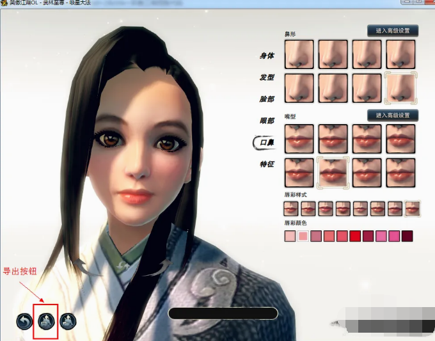Pick the sixth 唇彩样式 lip style

coord(377,209)
